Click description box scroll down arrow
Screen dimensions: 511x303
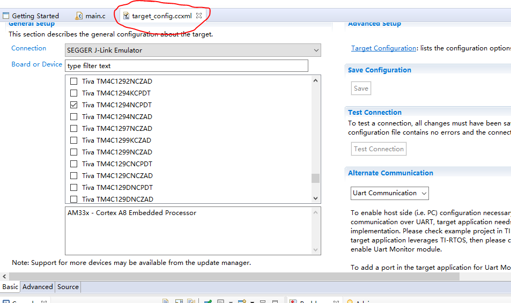[x=315, y=250]
